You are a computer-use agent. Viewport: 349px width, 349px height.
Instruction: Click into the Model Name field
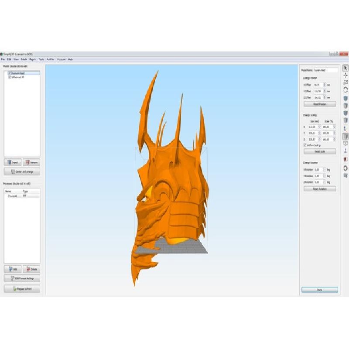[325, 70]
